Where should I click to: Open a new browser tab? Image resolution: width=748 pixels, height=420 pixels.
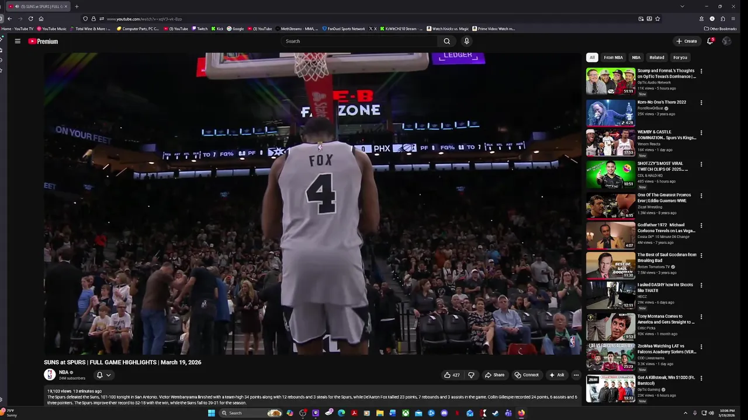pos(77,6)
